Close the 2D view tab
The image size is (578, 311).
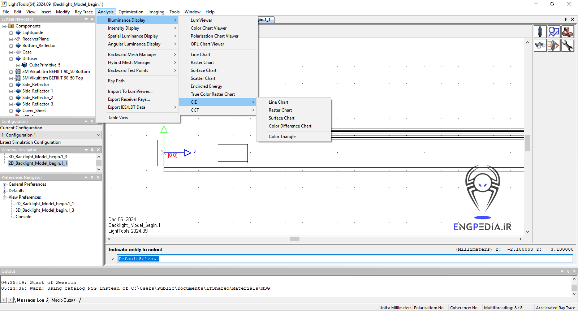click(x=572, y=20)
